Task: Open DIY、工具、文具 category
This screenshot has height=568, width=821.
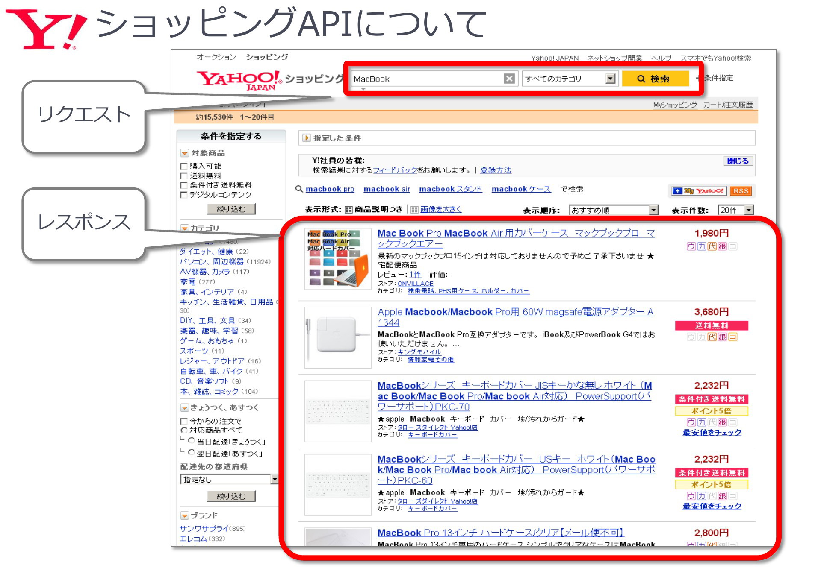Action: point(207,320)
